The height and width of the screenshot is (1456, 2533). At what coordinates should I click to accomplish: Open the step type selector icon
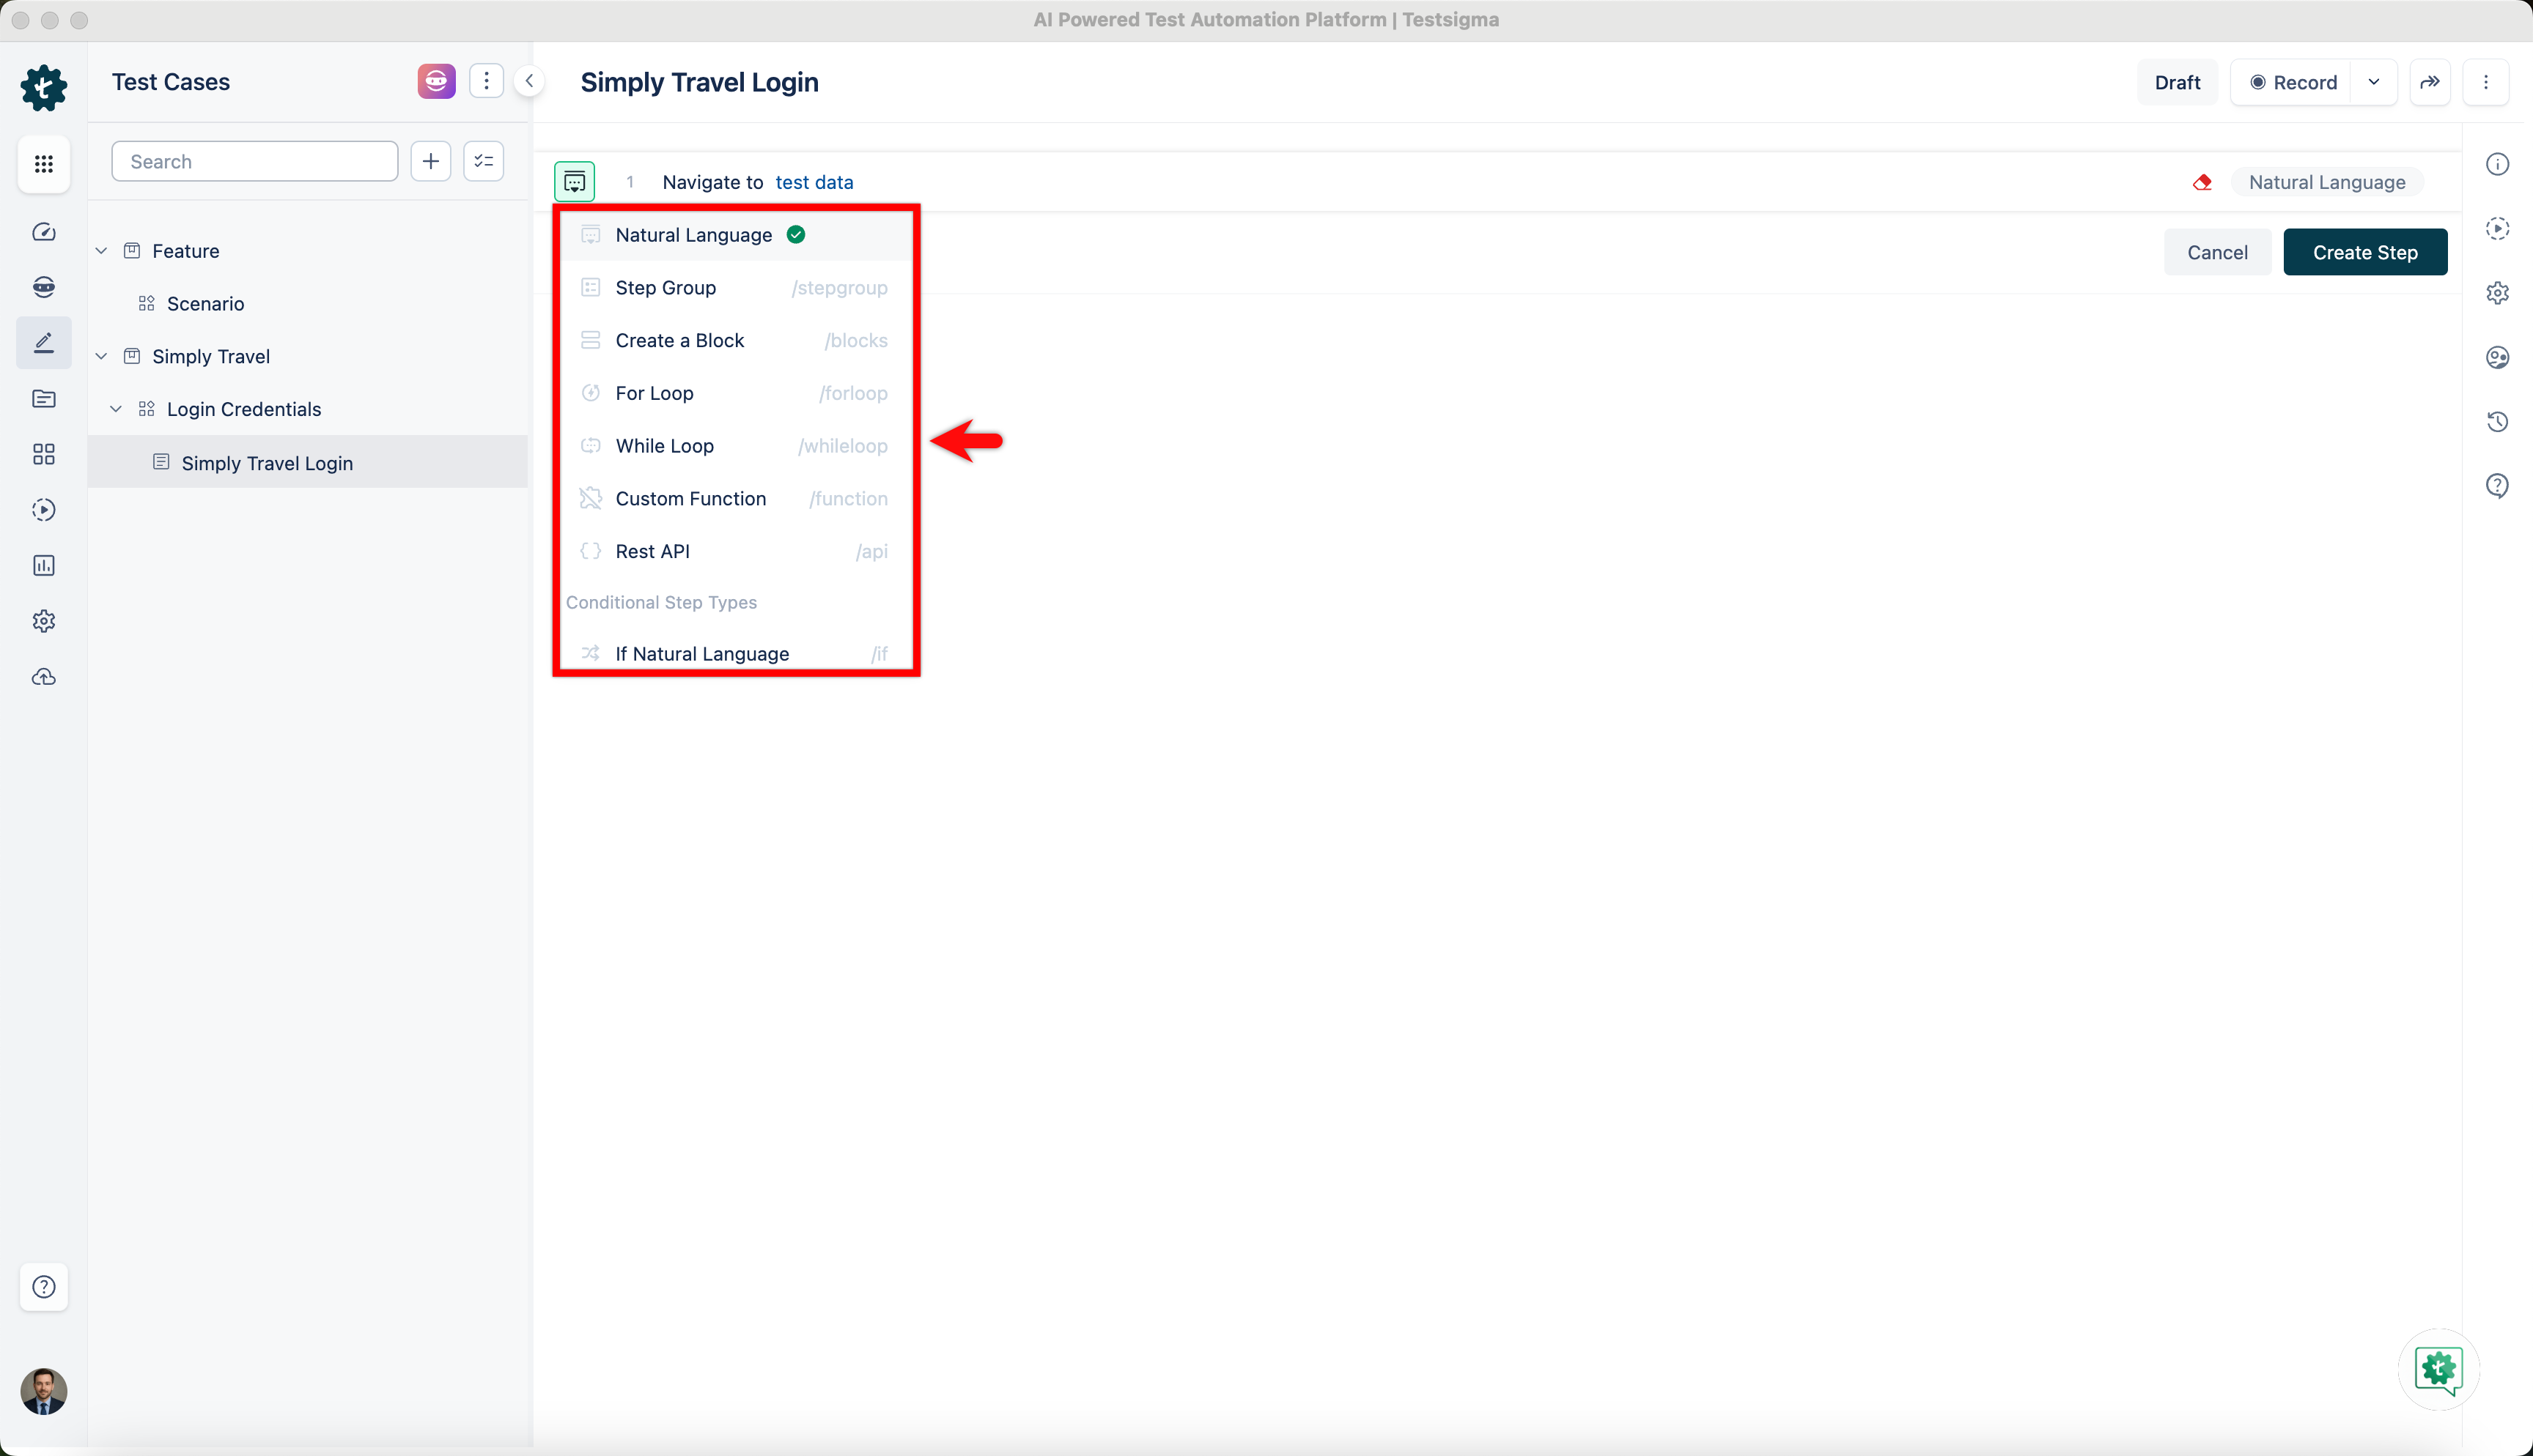click(574, 182)
